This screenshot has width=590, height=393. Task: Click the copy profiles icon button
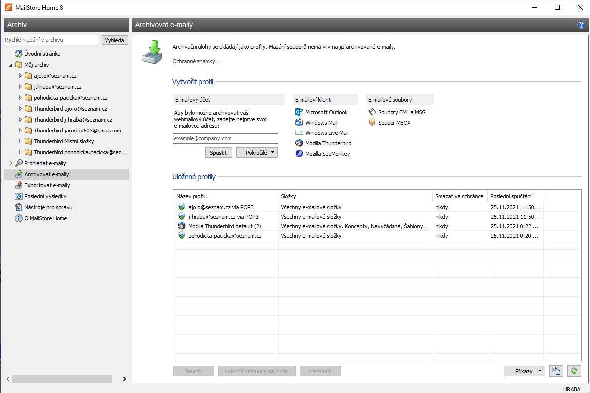556,371
